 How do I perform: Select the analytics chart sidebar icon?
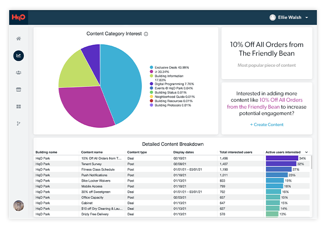(18, 56)
